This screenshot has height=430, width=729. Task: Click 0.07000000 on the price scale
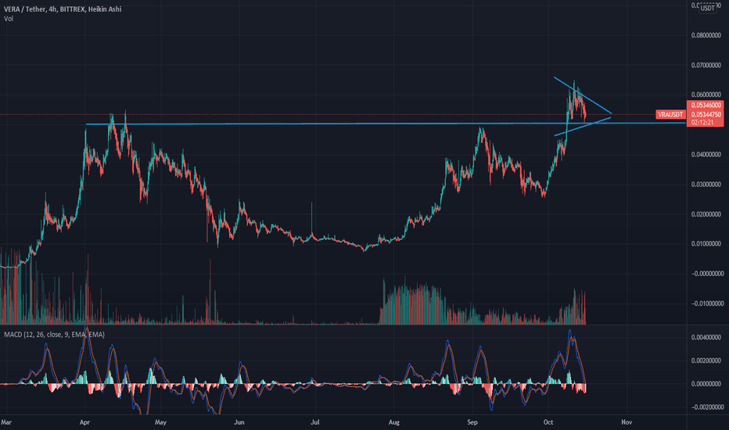(x=706, y=65)
